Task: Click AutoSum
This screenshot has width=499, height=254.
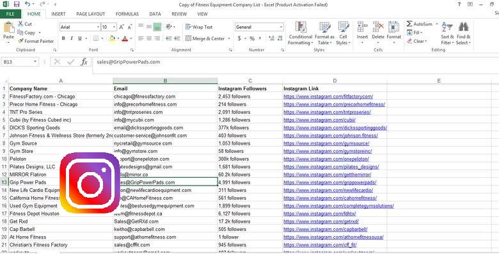Action: [420, 24]
